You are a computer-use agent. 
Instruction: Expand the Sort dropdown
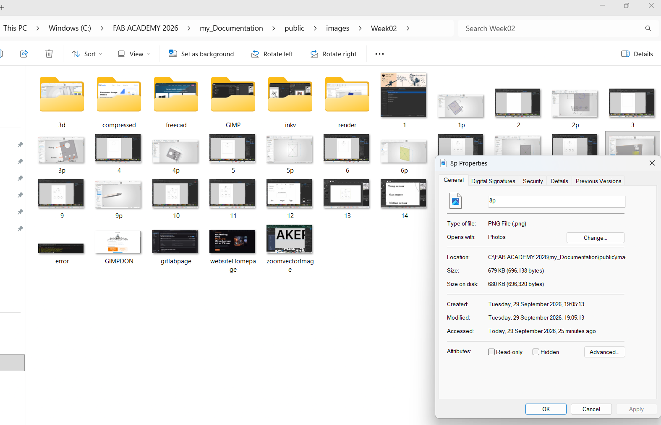pos(87,54)
